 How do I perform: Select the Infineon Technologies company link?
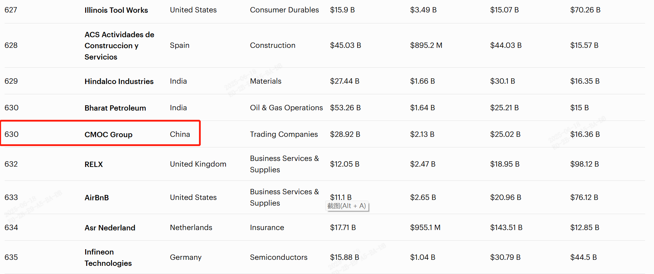click(108, 258)
